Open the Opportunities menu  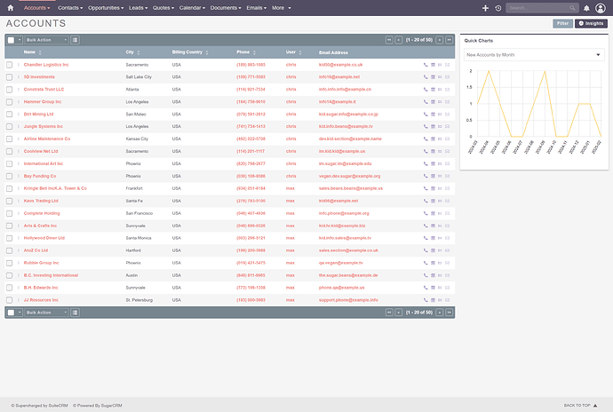(x=106, y=8)
